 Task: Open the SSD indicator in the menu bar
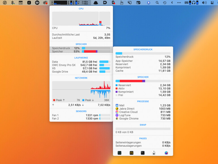(75, 3)
